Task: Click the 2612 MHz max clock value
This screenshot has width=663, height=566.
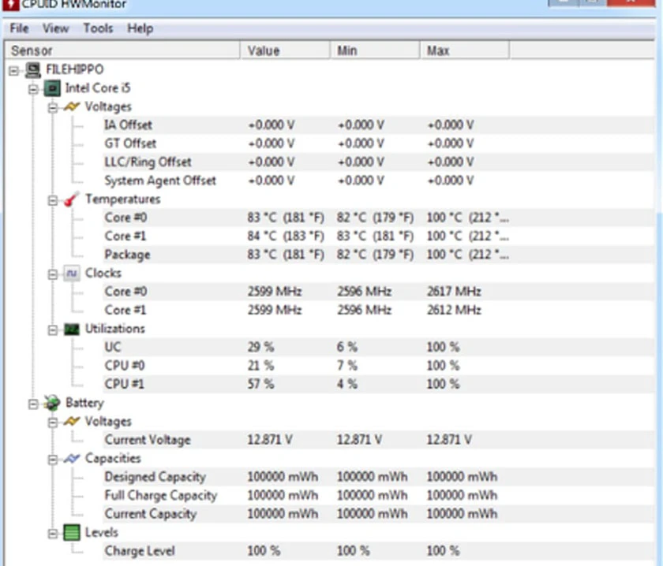Action: [x=454, y=310]
